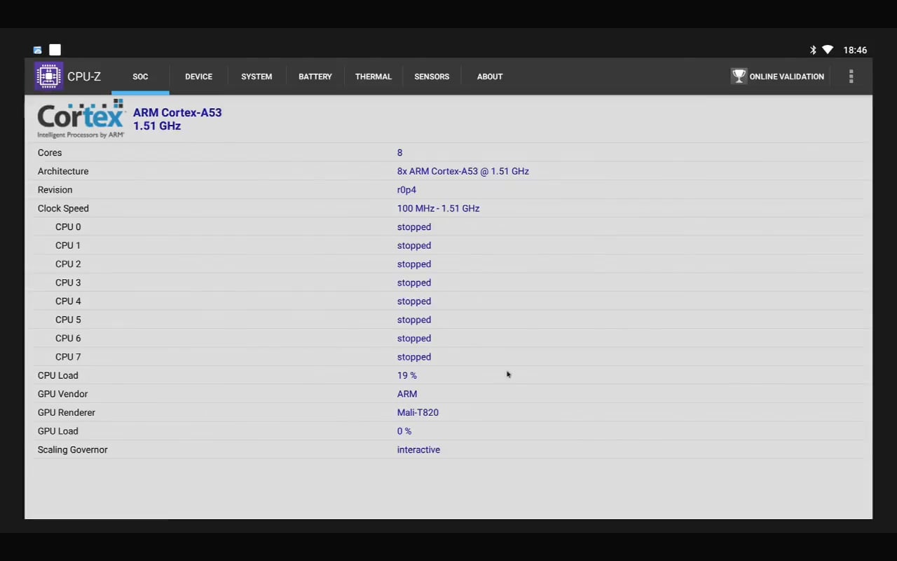Open the three-dot overflow menu

(x=851, y=76)
